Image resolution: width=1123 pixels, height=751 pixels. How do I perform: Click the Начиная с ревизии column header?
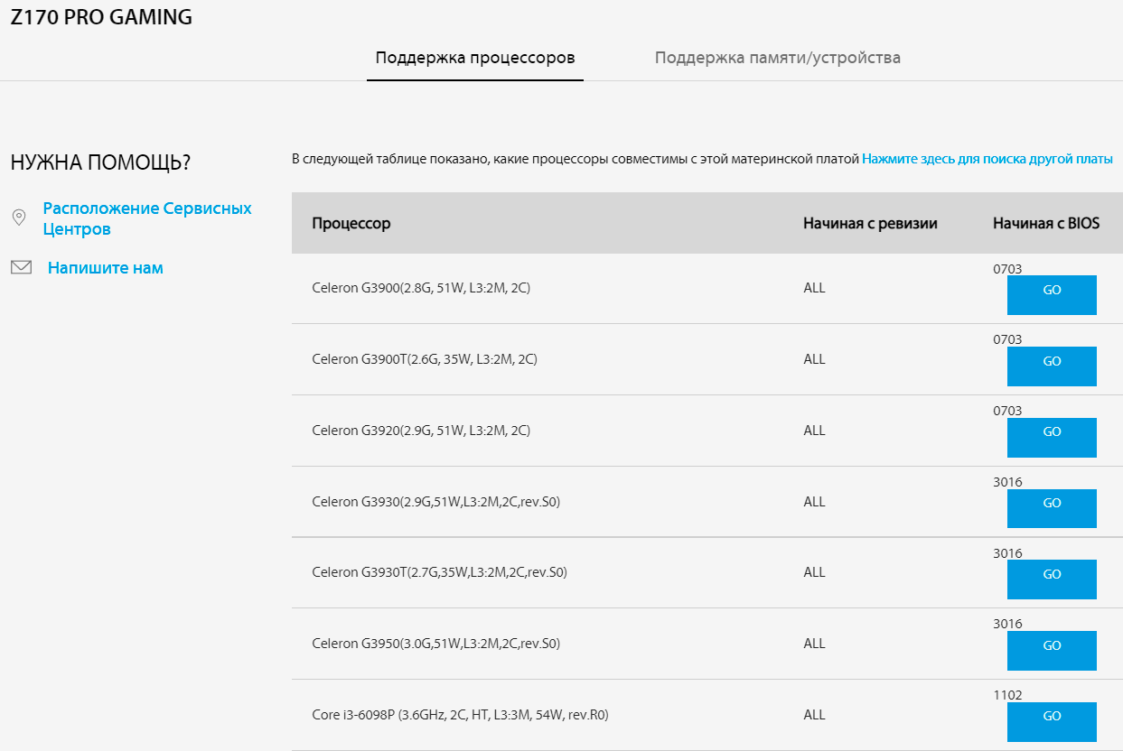(870, 223)
